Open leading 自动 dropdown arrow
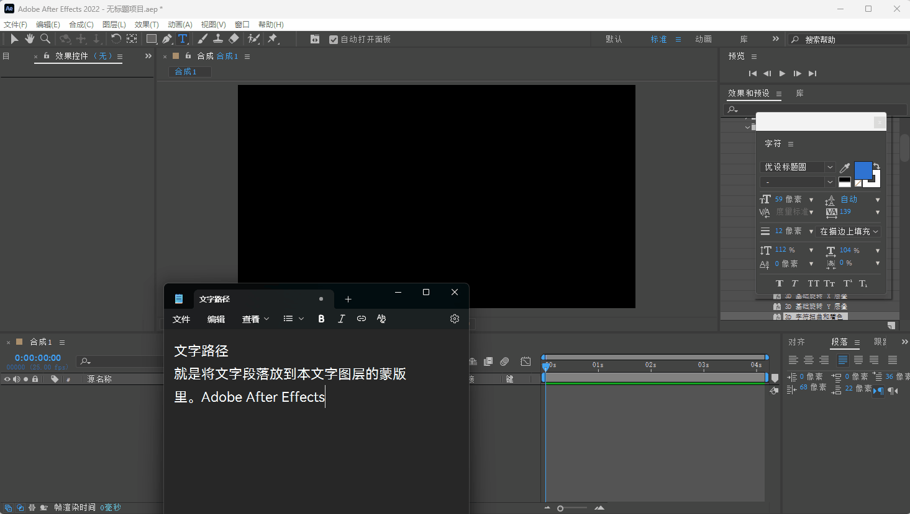 [878, 200]
